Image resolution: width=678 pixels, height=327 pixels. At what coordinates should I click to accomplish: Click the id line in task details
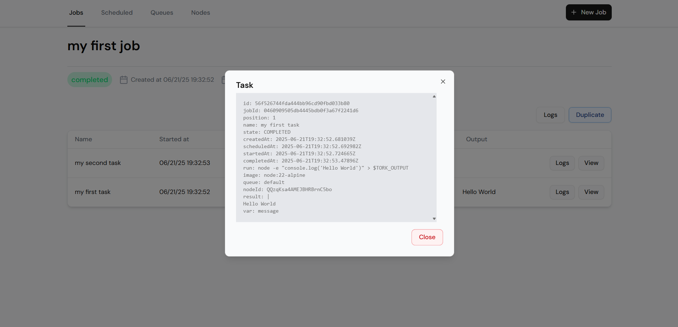click(296, 104)
